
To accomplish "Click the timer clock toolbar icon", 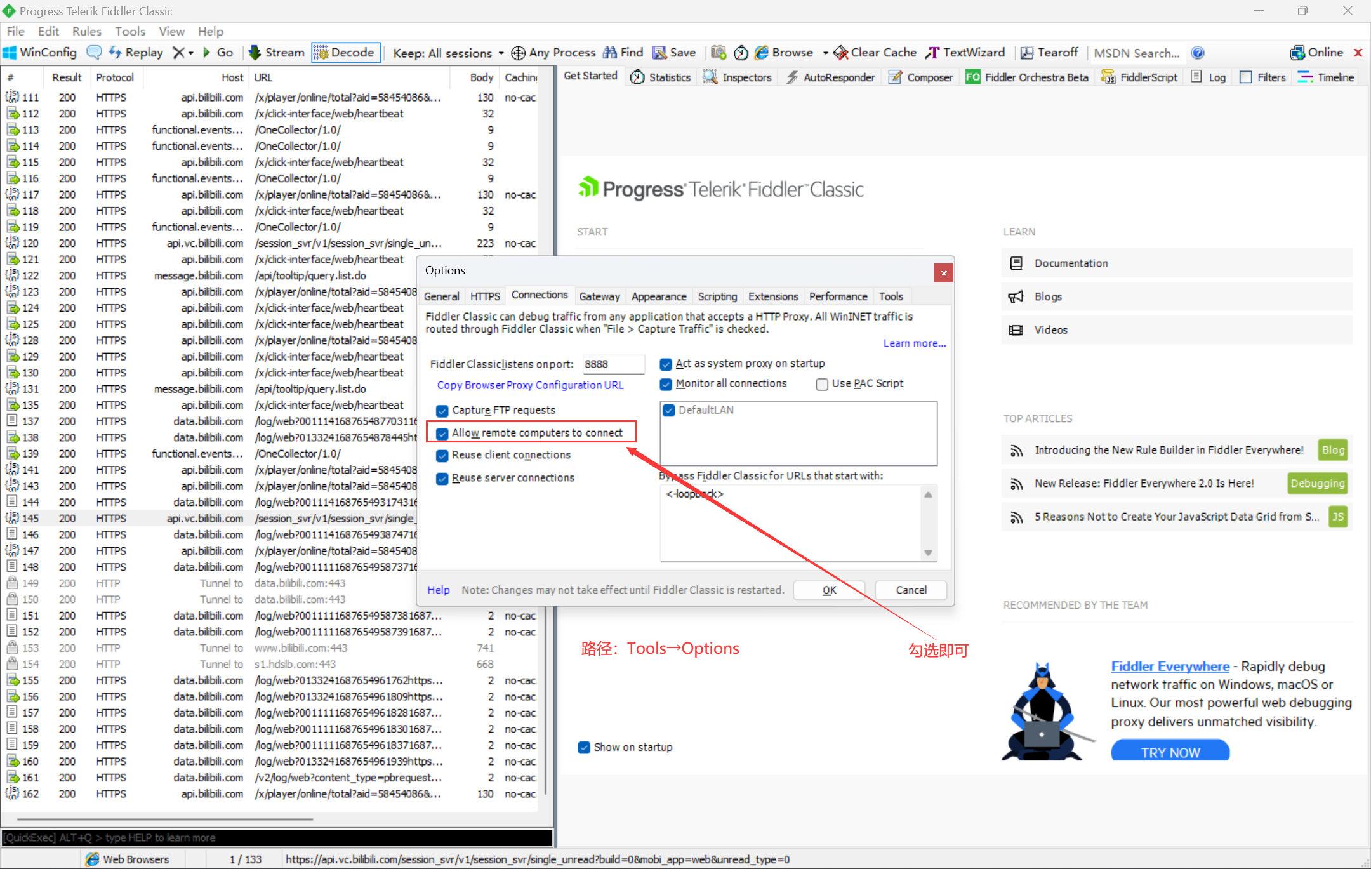I will pos(741,53).
